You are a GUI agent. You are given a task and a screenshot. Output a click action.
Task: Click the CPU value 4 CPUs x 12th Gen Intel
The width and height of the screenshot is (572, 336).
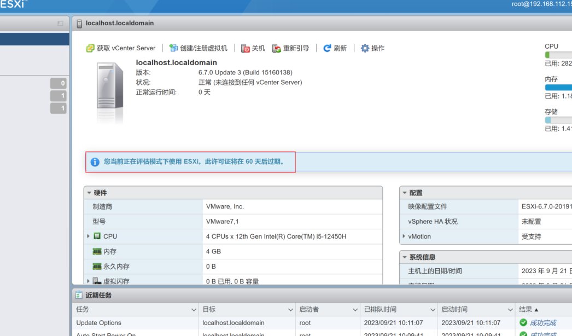(x=276, y=236)
